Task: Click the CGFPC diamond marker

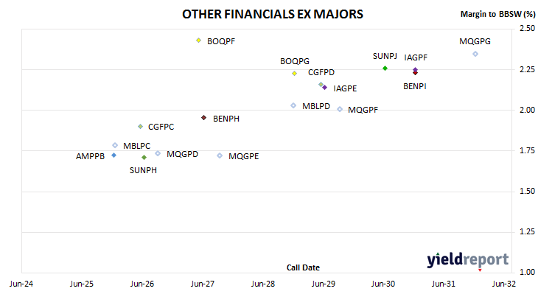Action: pos(140,127)
